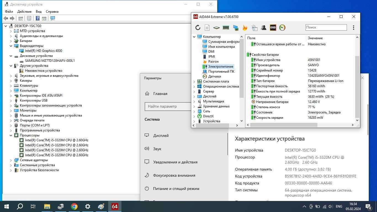This screenshot has width=377, height=212.
Task: Open the notification center icon
Action: coord(368,206)
